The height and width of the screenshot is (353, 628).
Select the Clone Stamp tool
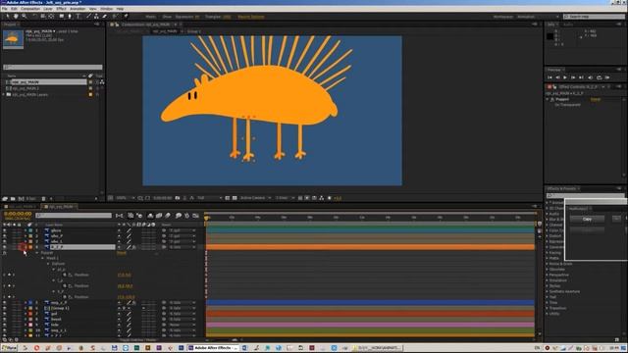[x=96, y=17]
